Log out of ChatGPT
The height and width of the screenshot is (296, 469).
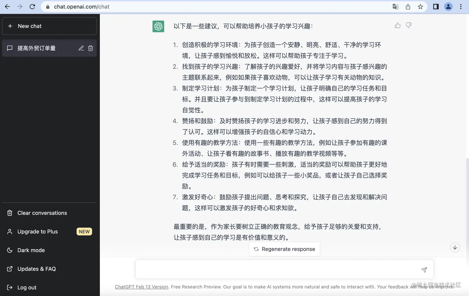pyautogui.click(x=49, y=287)
